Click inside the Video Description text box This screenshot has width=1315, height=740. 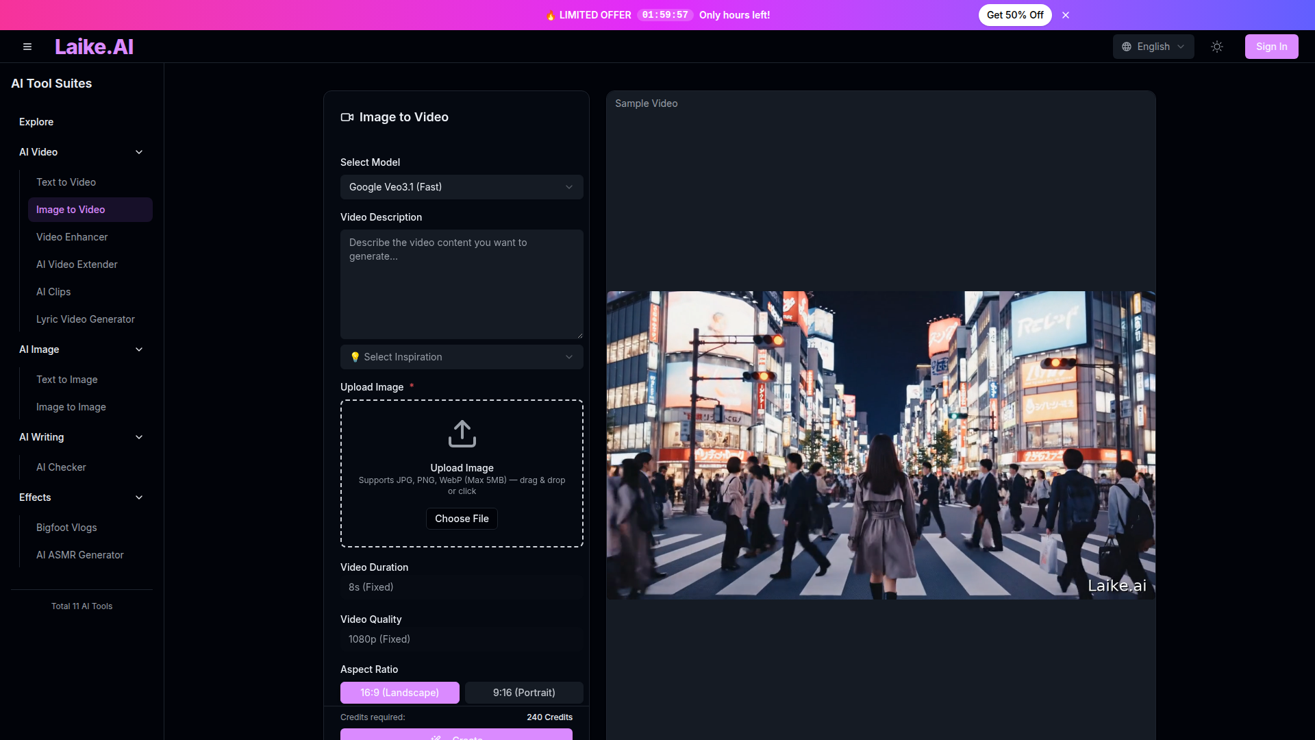point(462,284)
